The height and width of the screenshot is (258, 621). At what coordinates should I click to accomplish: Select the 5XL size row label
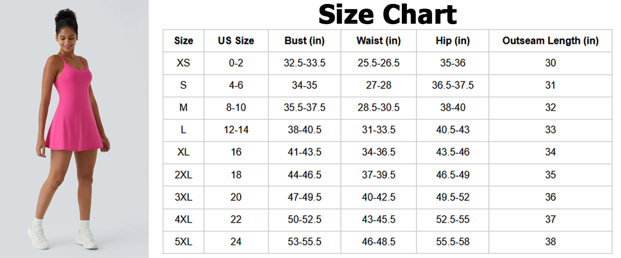point(184,242)
